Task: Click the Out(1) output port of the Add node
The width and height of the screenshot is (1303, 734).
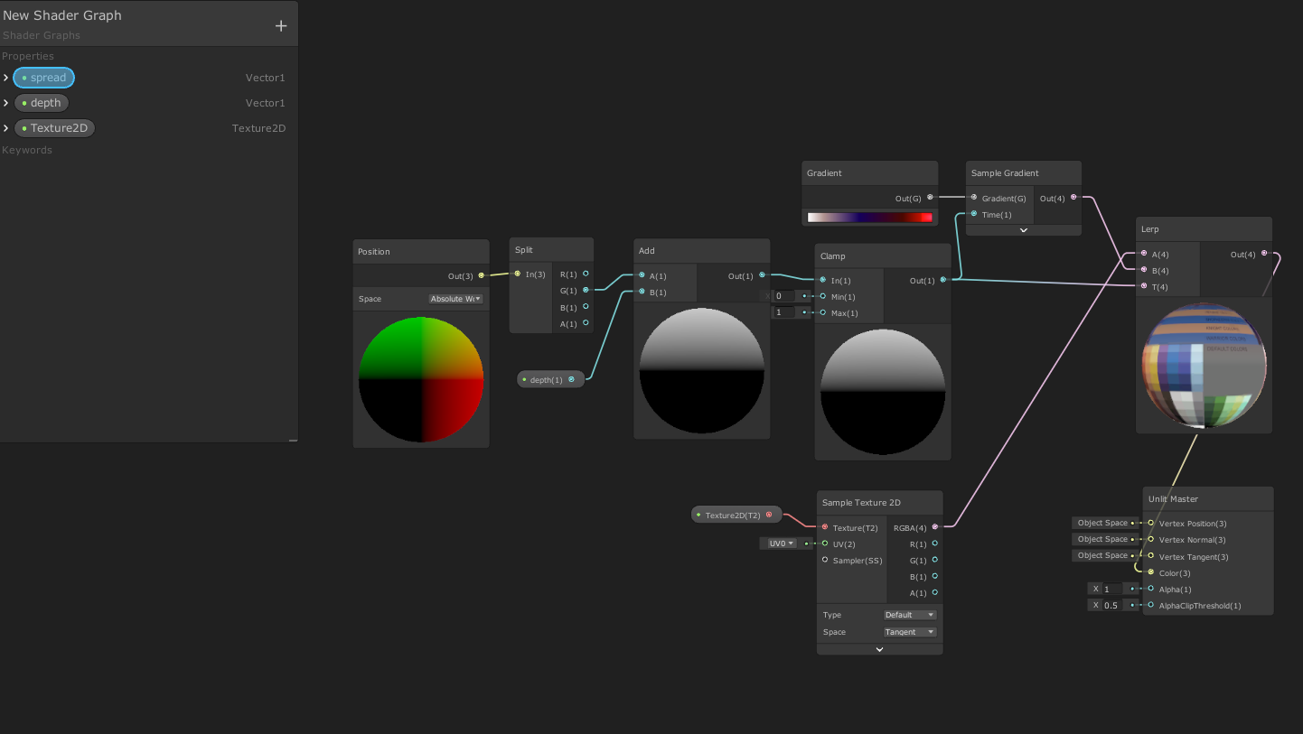Action: pyautogui.click(x=762, y=274)
